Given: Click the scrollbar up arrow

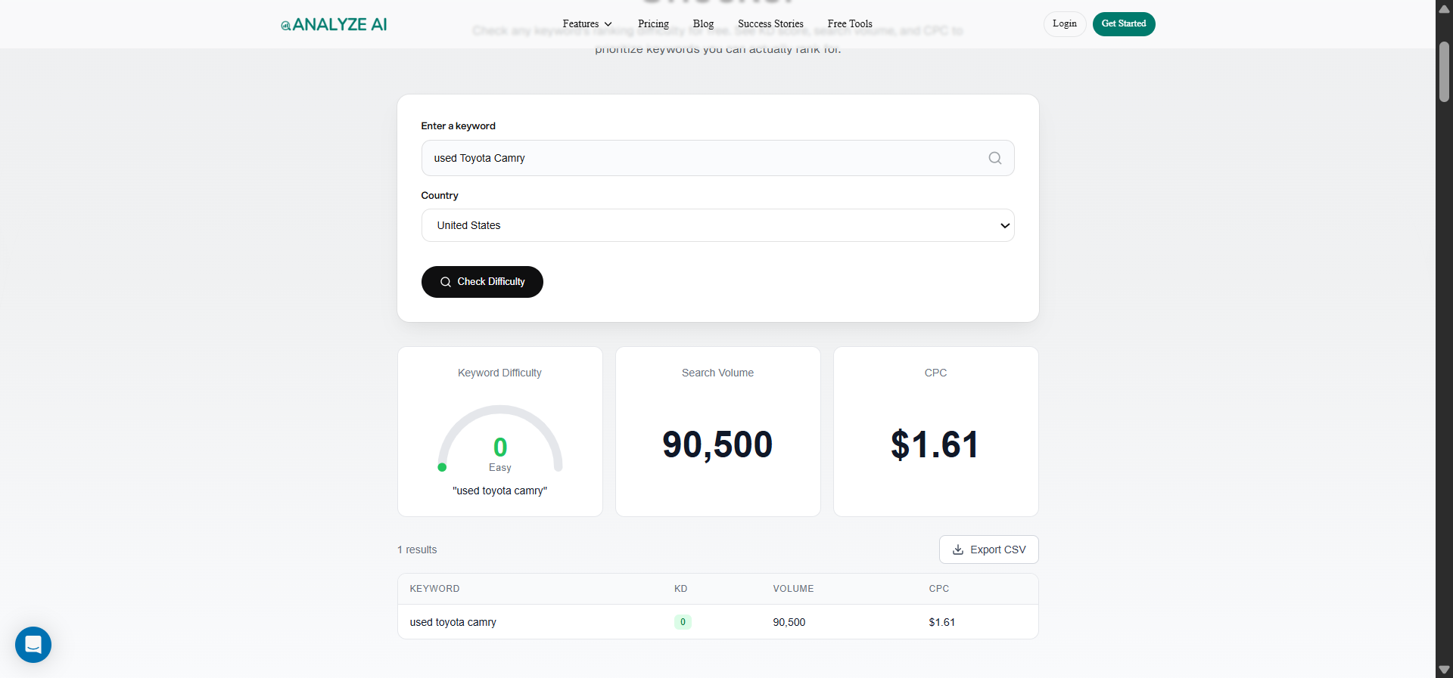Looking at the screenshot, I should 1444,9.
